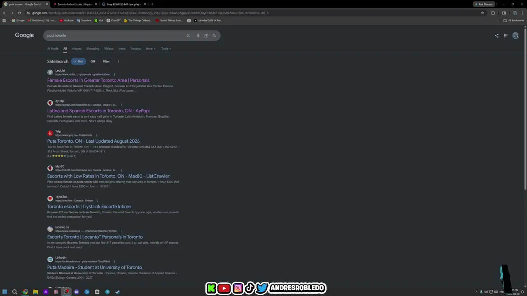Expand the More search categories dropdown
527x296 pixels.
(150, 49)
